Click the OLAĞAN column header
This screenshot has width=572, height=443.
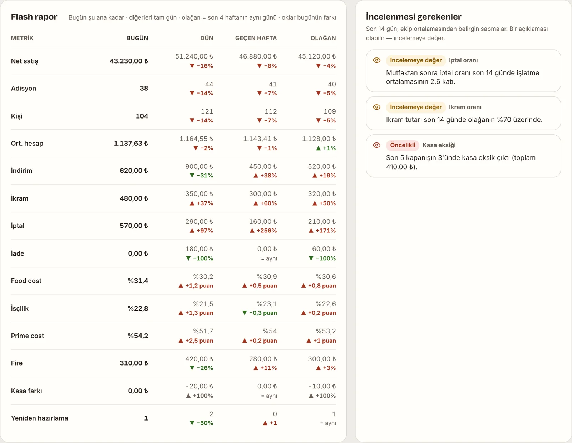323,38
